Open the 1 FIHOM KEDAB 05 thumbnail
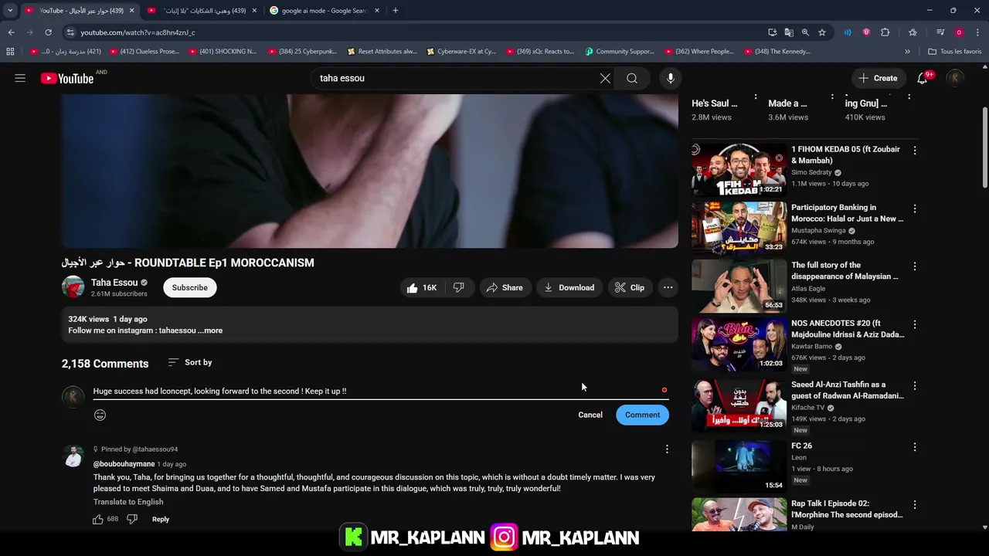 tap(739, 170)
